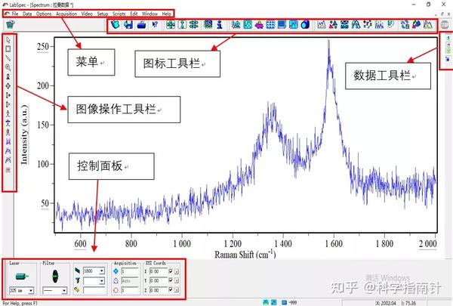
Task: Click the context help question-arrow icon
Action: [155, 25]
